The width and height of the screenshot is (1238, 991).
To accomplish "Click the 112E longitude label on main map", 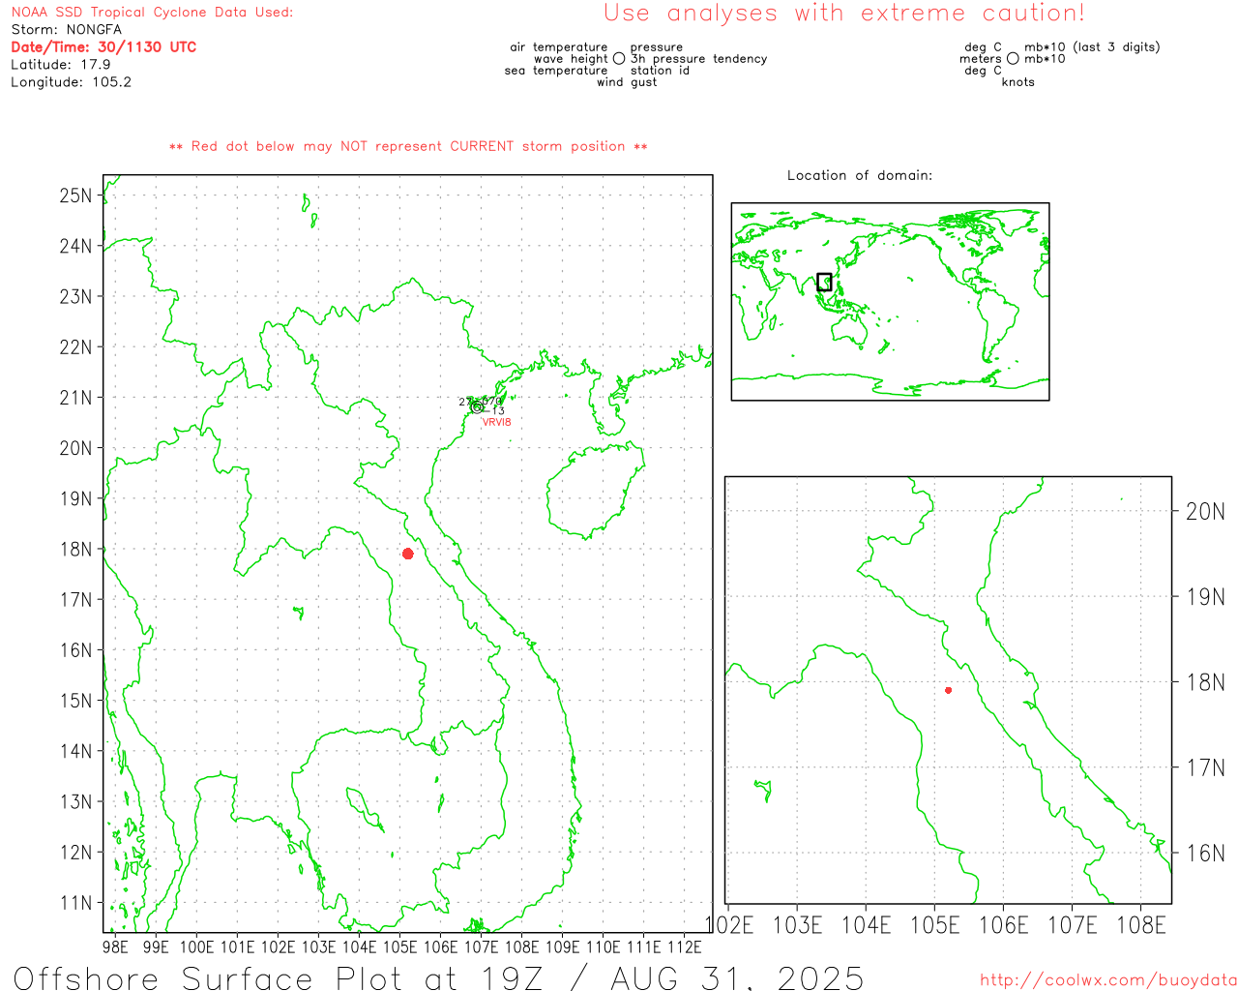I will point(685,946).
